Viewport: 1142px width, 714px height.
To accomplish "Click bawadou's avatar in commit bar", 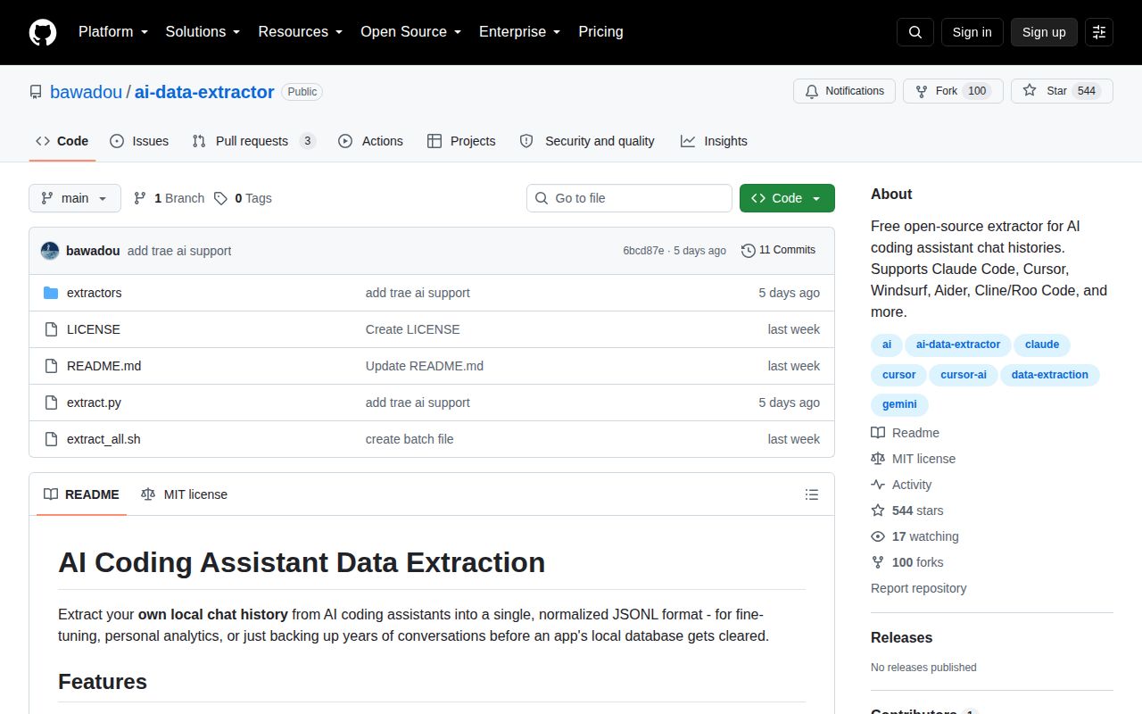I will (50, 251).
